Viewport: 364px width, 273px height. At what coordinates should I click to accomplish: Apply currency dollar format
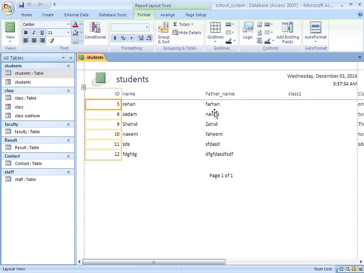(115, 38)
